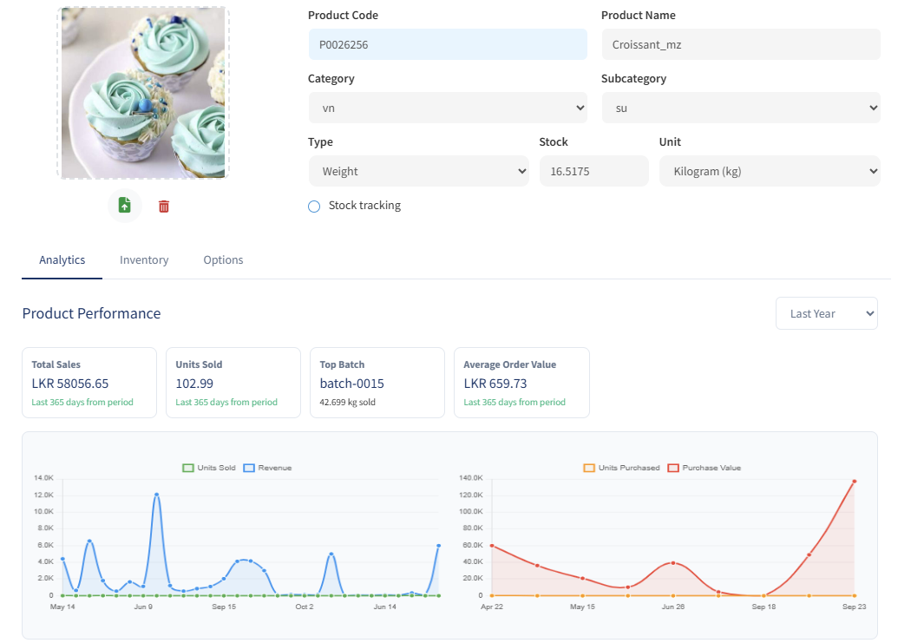911x643 pixels.
Task: Click the red trash delete icon
Action: (164, 207)
